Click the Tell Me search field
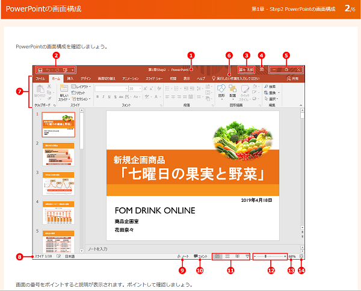 coord(235,79)
